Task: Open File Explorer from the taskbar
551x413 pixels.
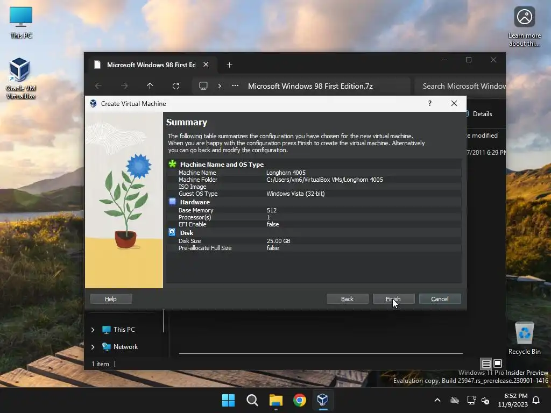Action: (x=276, y=400)
